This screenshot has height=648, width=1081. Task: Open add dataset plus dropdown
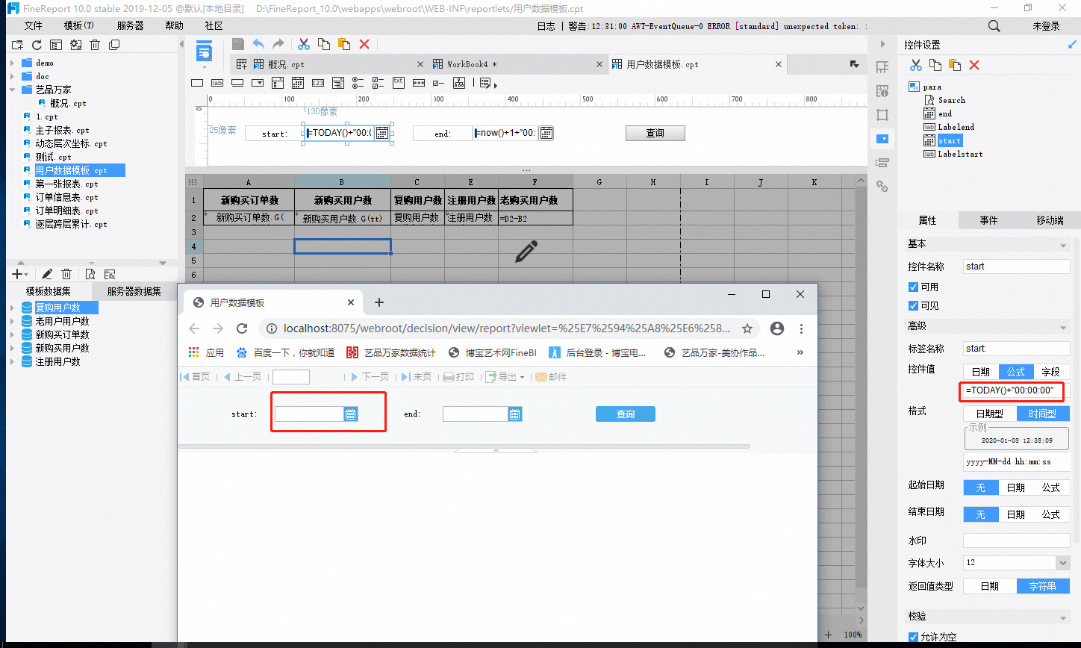20,274
